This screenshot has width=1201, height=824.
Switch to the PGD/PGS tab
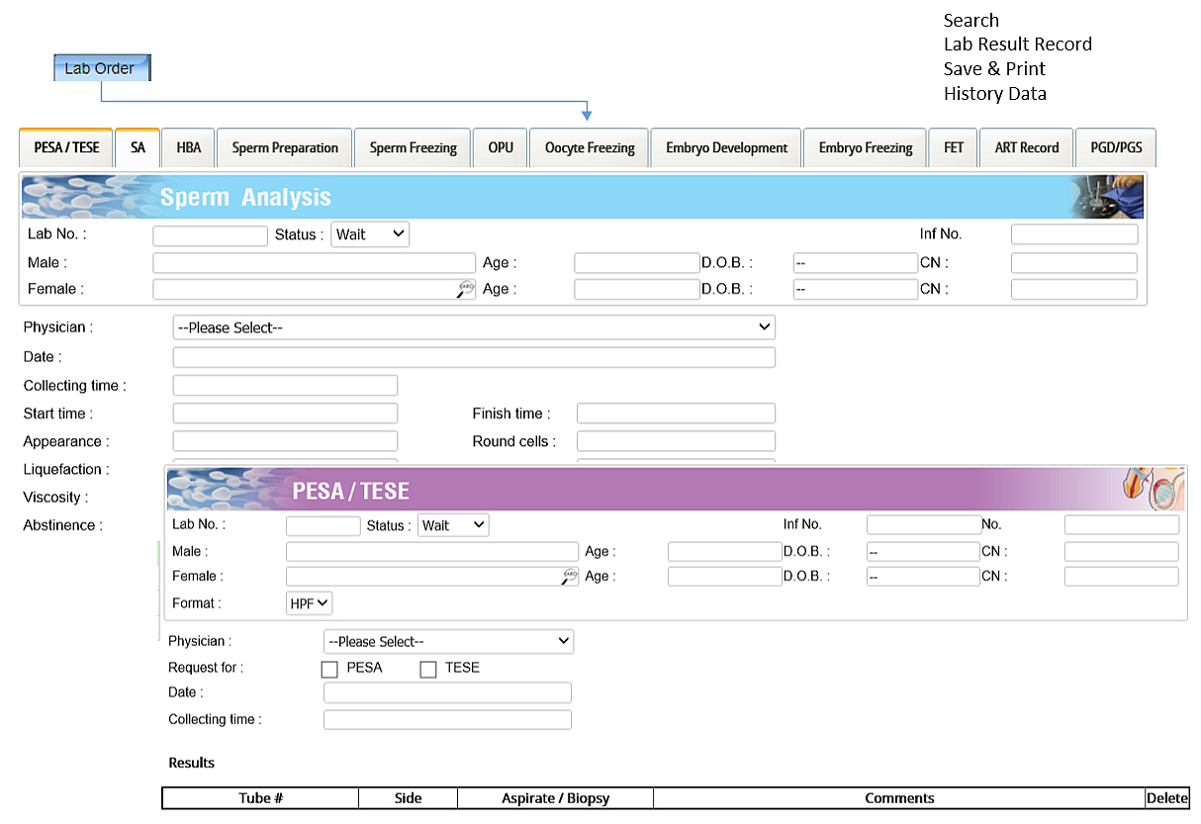click(1116, 147)
